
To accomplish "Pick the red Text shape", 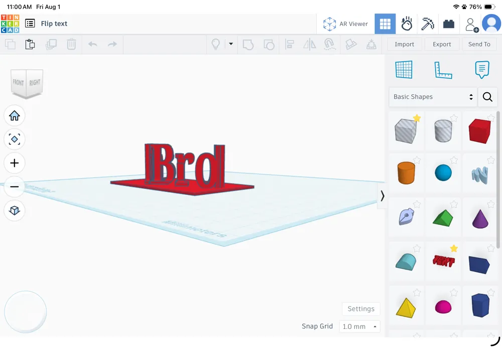I will (x=444, y=261).
